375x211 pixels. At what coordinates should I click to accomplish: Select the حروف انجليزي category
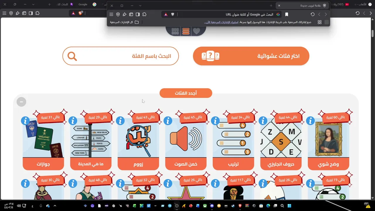click(x=281, y=144)
